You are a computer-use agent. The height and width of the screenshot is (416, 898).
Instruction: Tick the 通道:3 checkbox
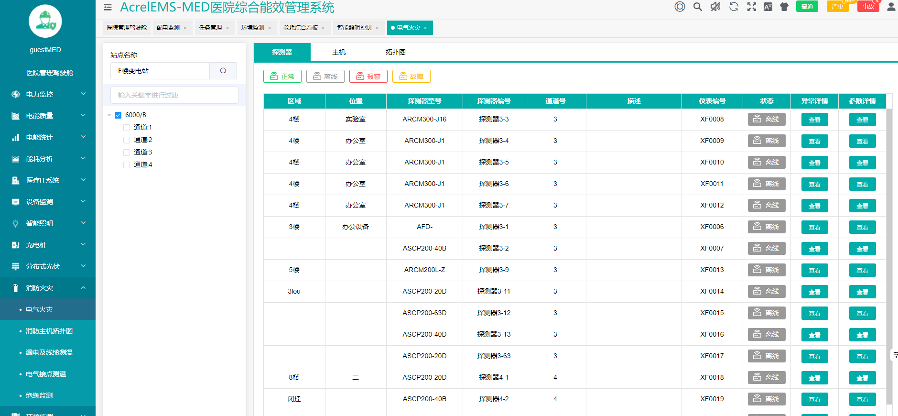[127, 153]
